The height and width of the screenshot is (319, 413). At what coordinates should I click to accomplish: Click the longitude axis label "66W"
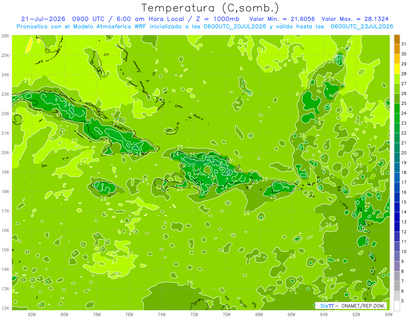tap(292, 314)
